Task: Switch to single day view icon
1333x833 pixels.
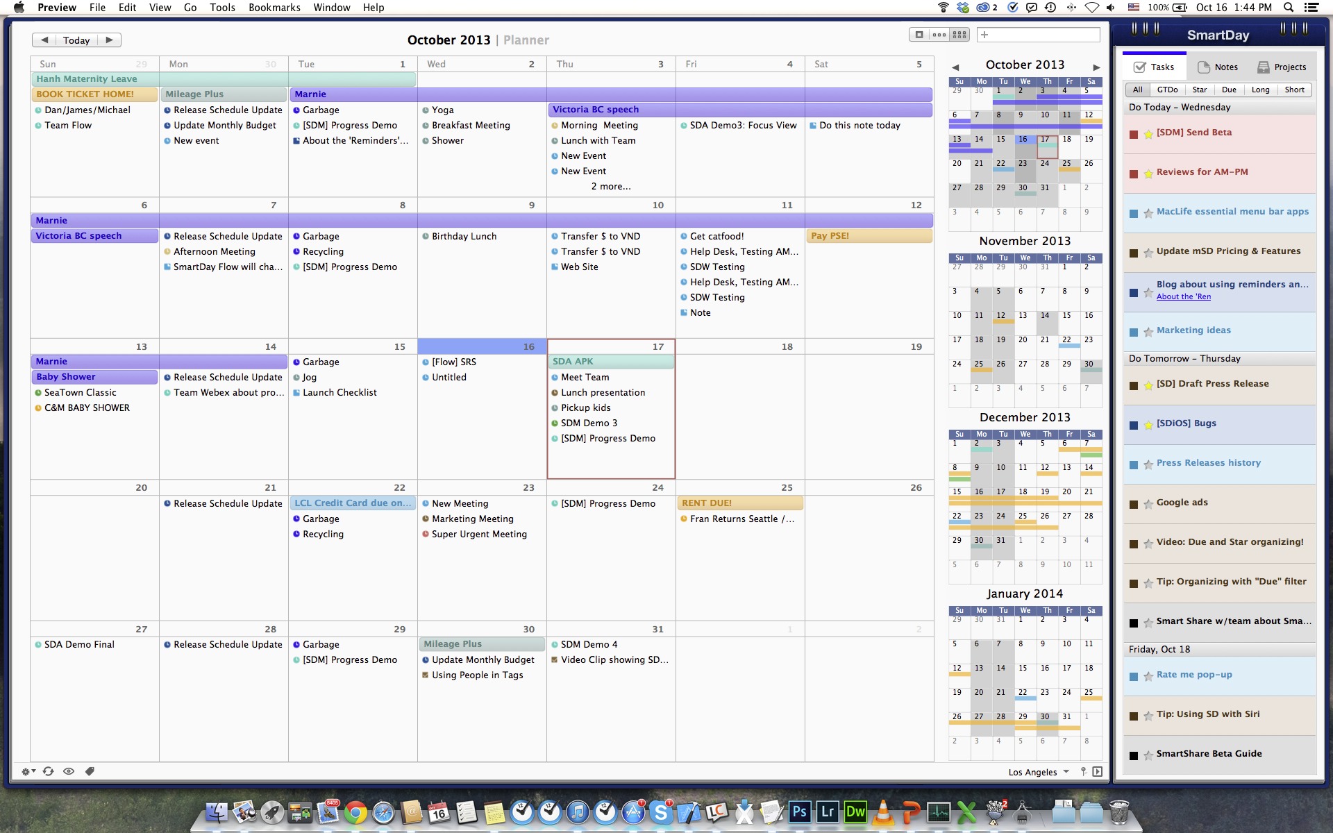Action: 919,35
